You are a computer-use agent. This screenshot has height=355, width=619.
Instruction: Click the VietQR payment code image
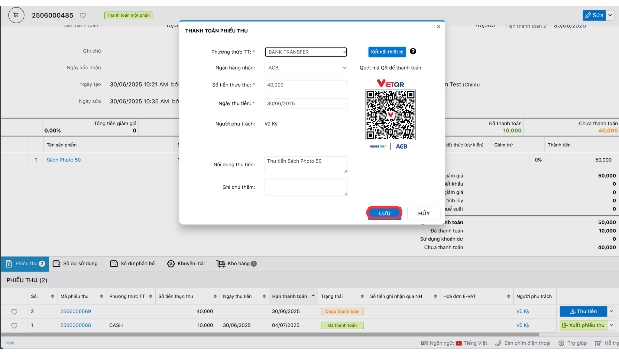click(x=390, y=115)
